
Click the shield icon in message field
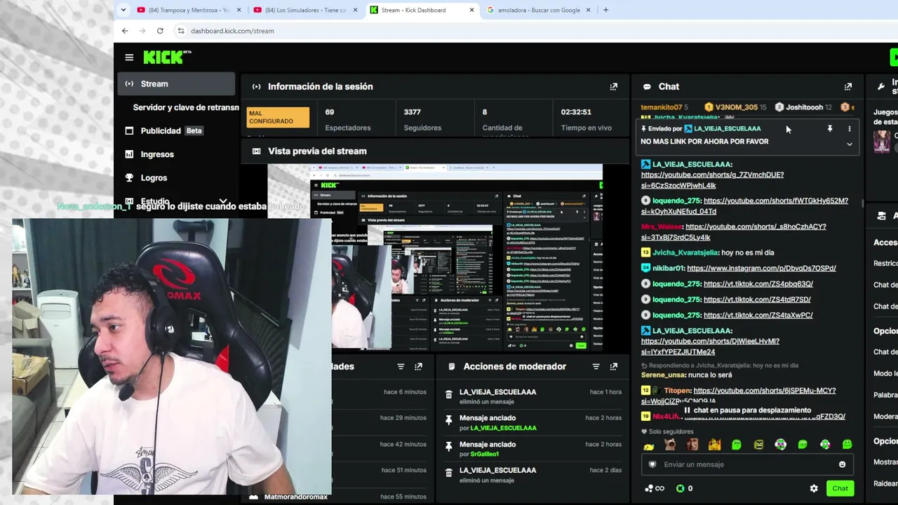(x=652, y=464)
